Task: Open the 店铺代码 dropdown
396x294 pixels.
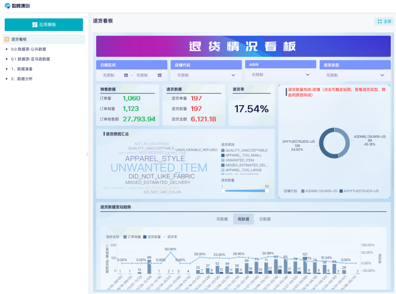Action: tap(206, 75)
